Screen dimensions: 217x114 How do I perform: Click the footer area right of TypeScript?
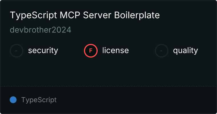pos(136,100)
